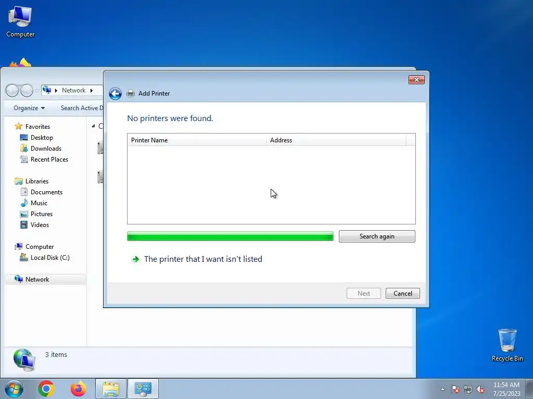Select Favorites in navigation pane
The height and width of the screenshot is (399, 533).
[37, 127]
